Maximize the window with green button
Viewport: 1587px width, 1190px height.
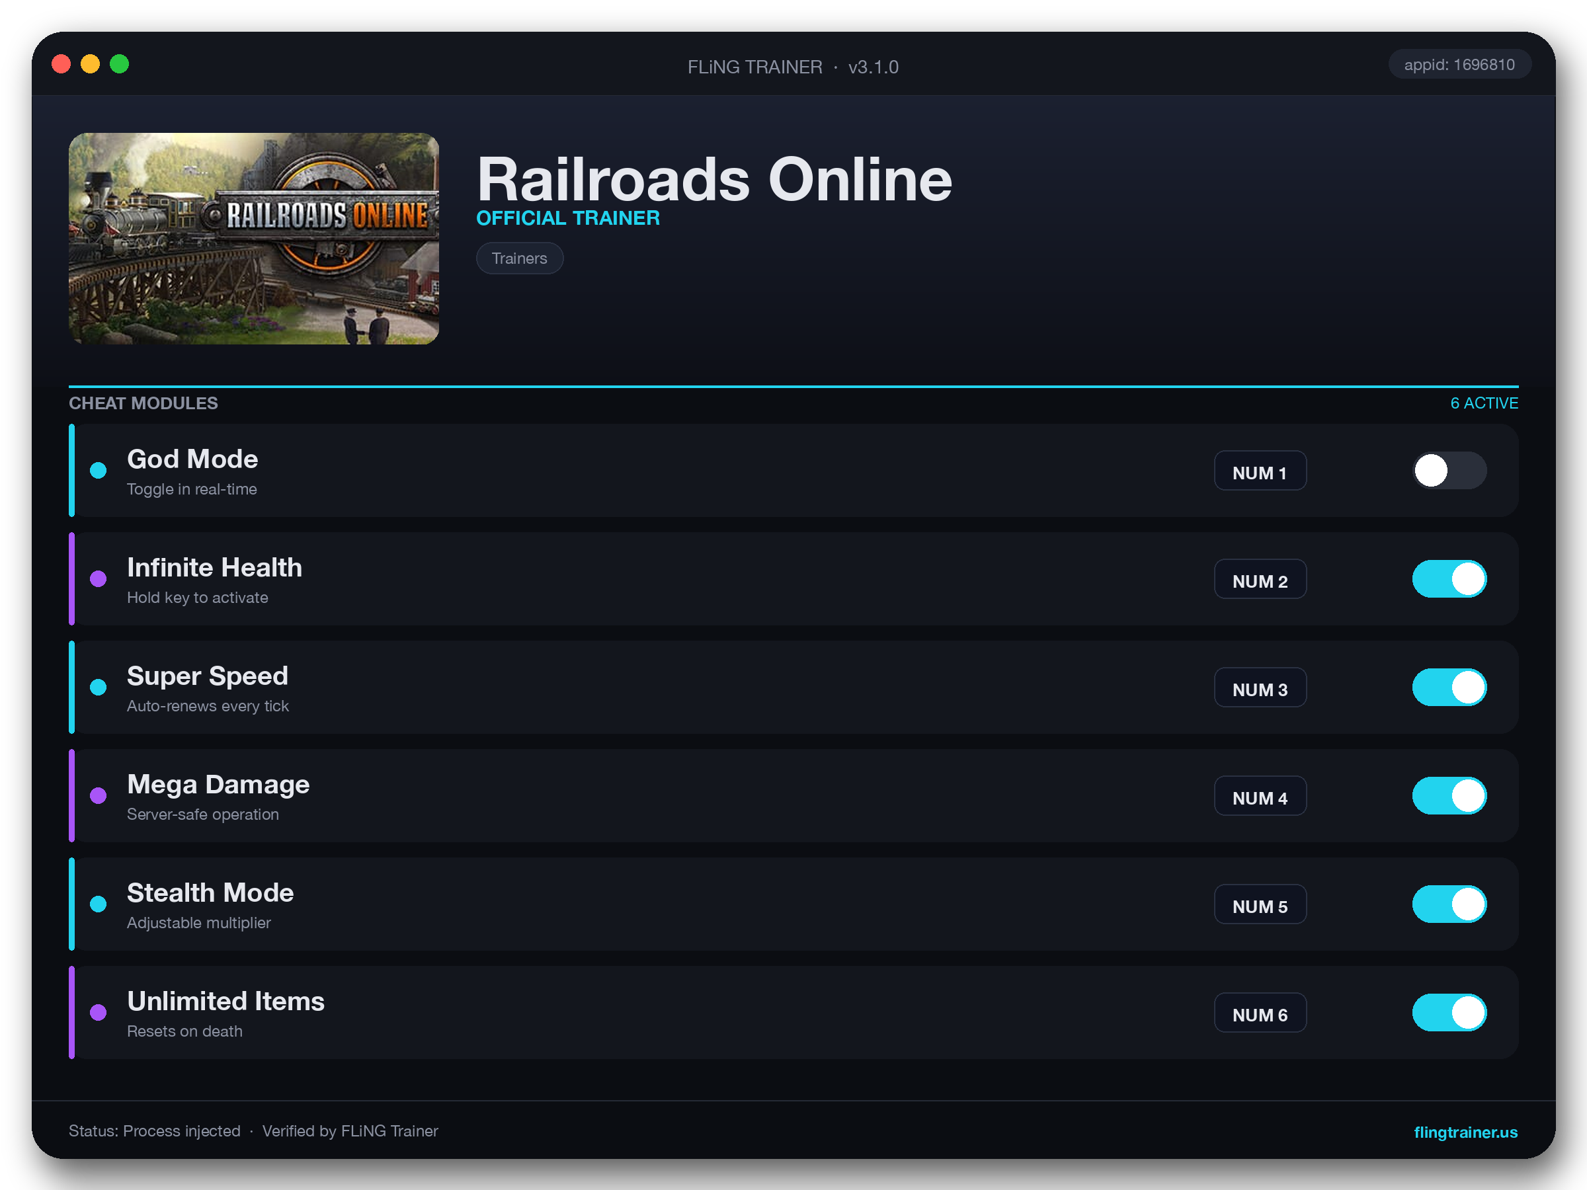point(120,64)
